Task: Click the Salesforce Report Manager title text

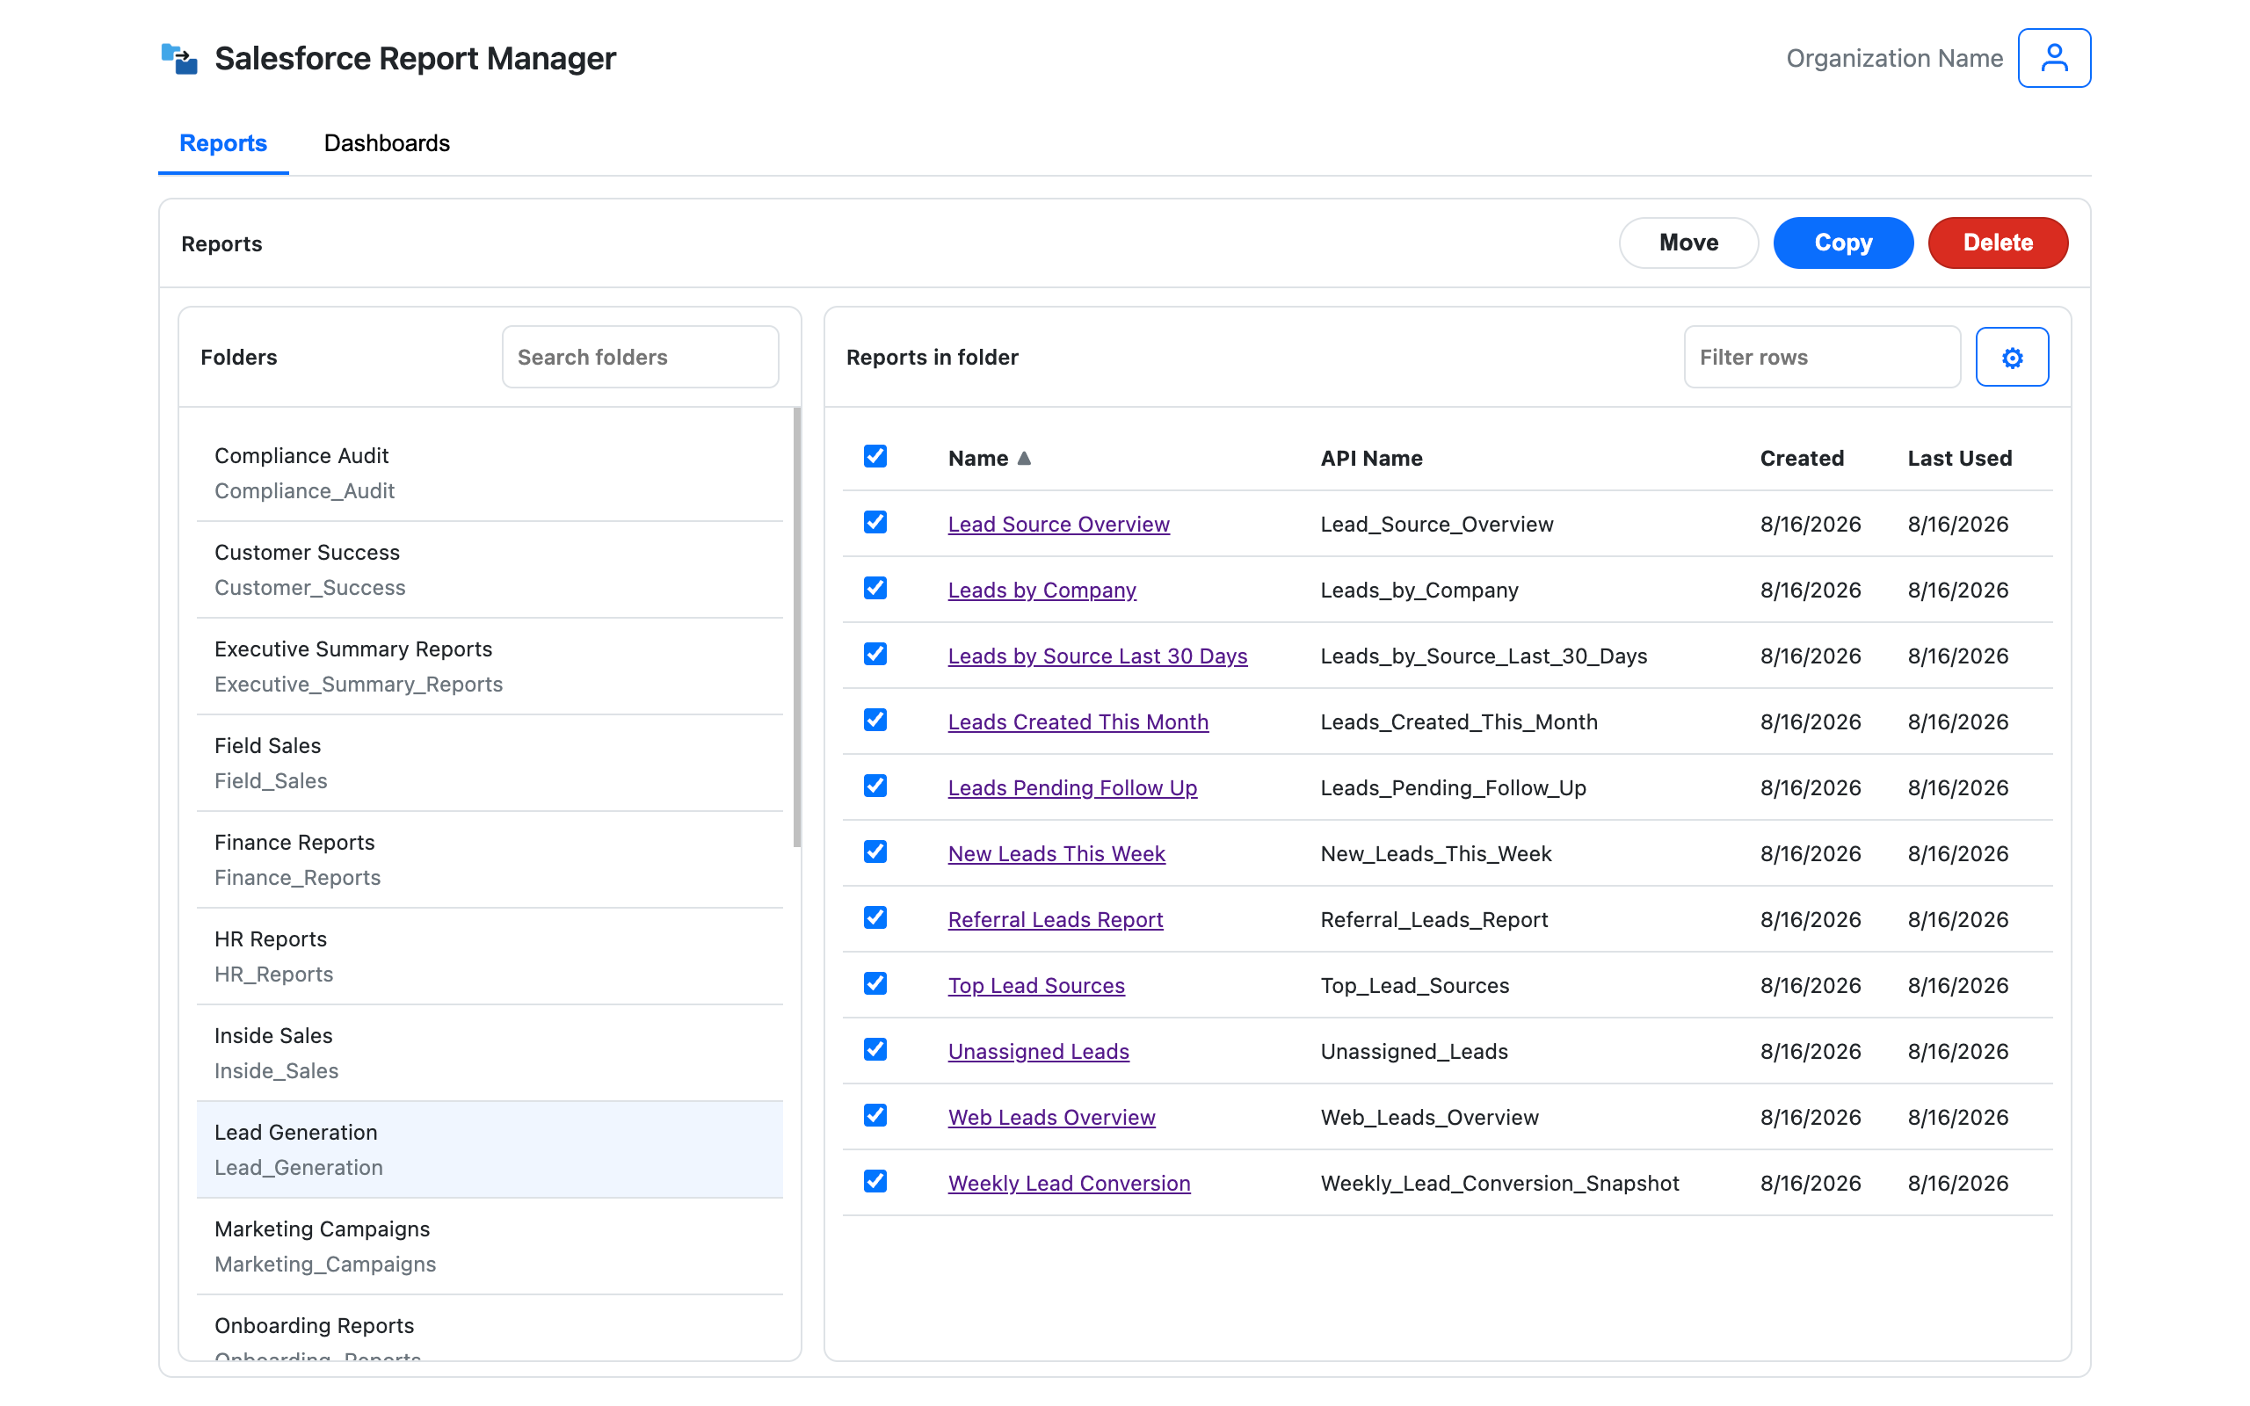Action: click(415, 59)
